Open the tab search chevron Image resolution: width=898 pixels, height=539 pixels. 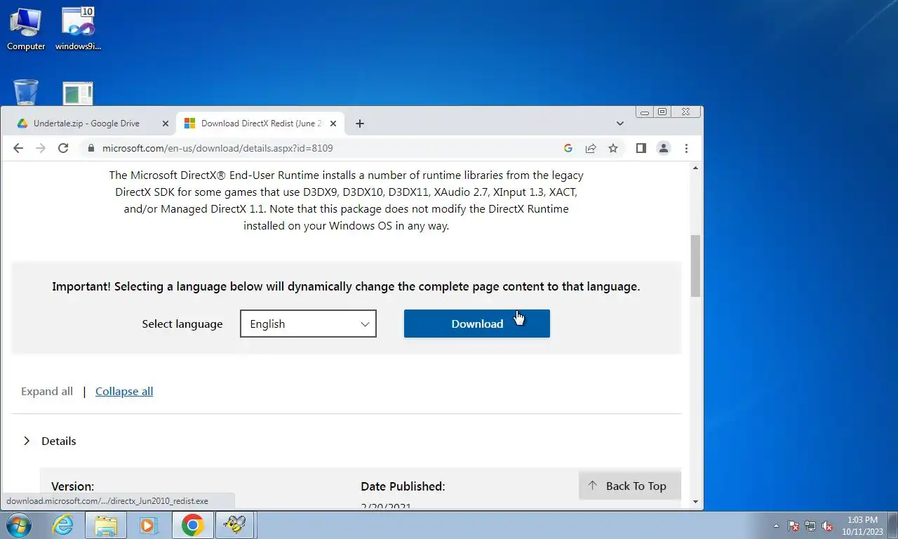tap(620, 124)
